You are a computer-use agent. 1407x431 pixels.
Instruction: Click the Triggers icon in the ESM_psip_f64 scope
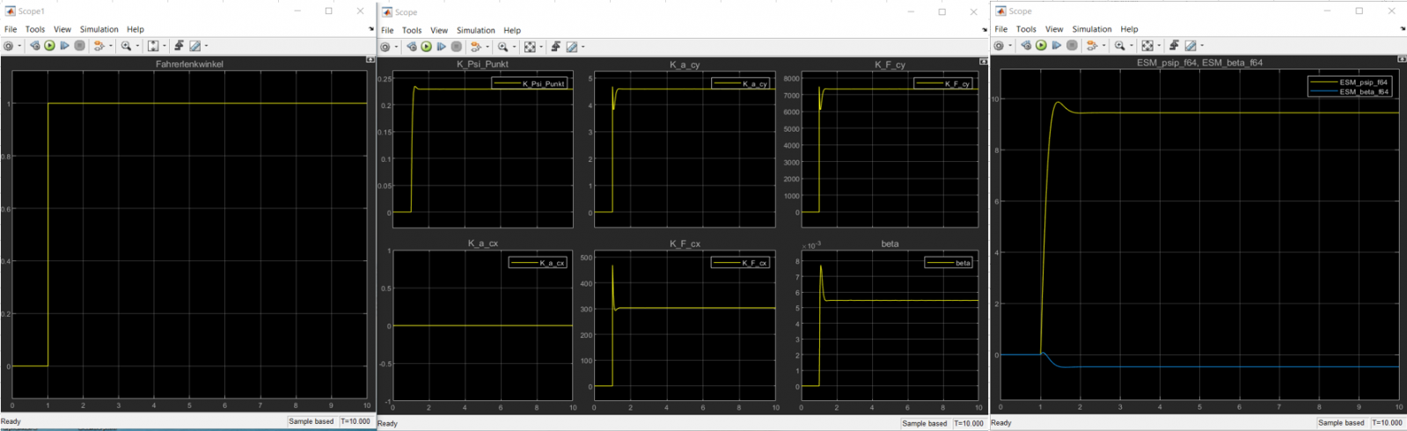(1174, 46)
